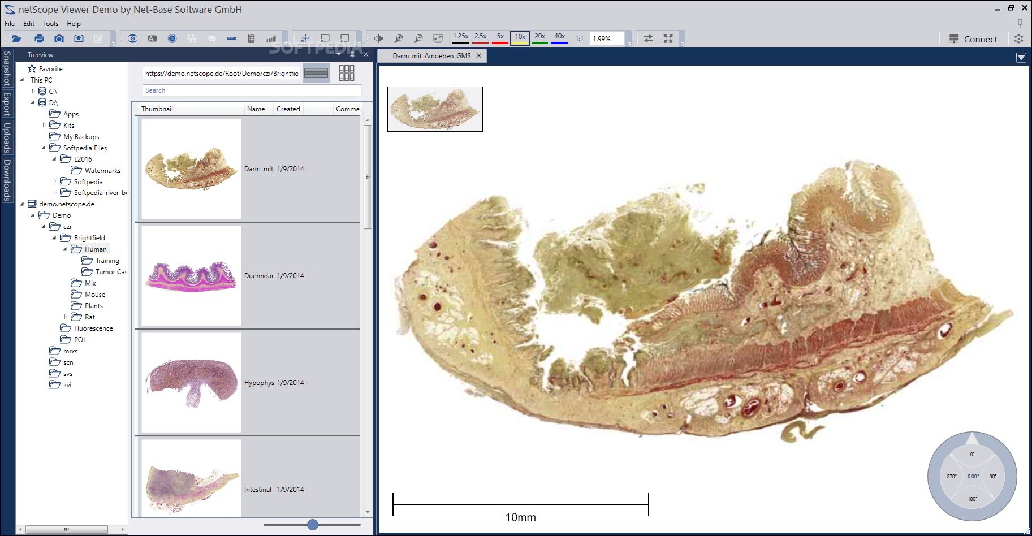Image resolution: width=1032 pixels, height=536 pixels.
Task: Open the slide info clipboard icon
Action: click(251, 38)
